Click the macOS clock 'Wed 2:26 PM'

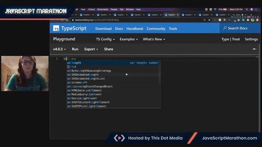236,9
